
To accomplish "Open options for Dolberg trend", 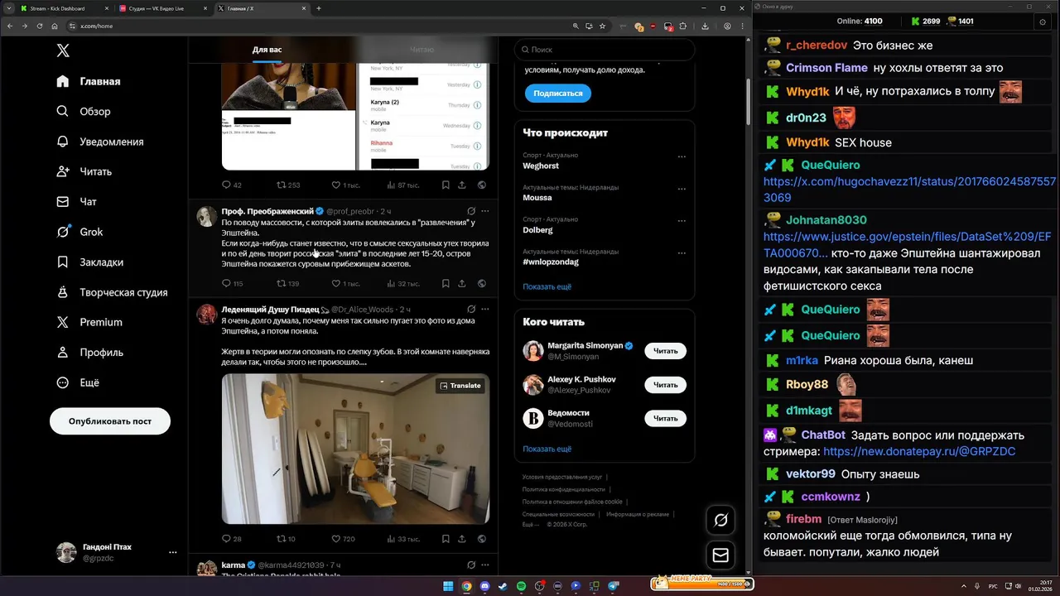I will click(682, 221).
